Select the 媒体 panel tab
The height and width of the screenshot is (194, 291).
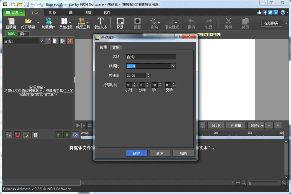pyautogui.click(x=23, y=34)
